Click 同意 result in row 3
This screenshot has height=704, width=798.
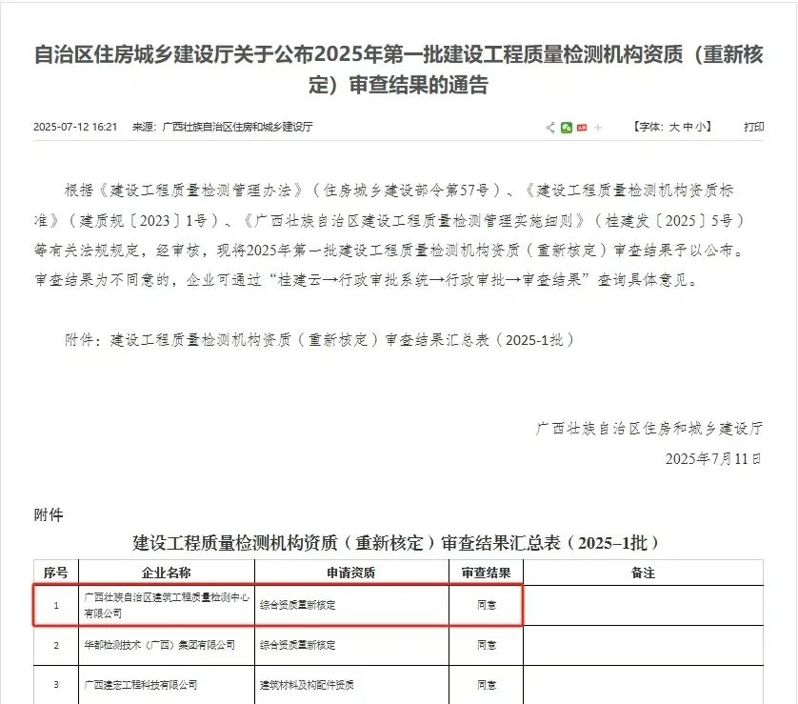487,685
